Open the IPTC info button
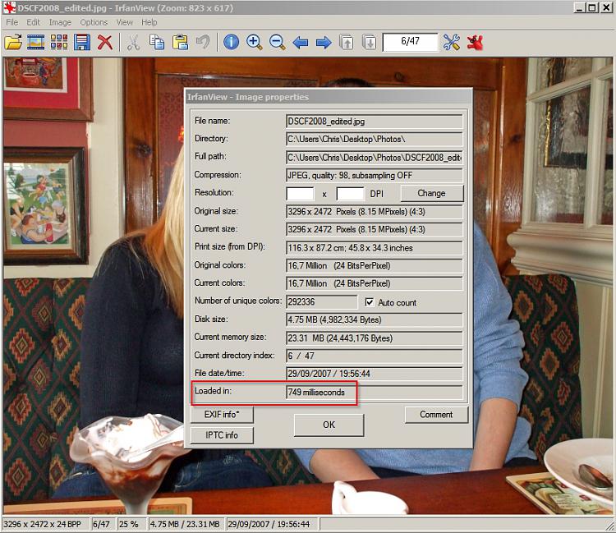This screenshot has height=533, width=616. click(x=222, y=435)
